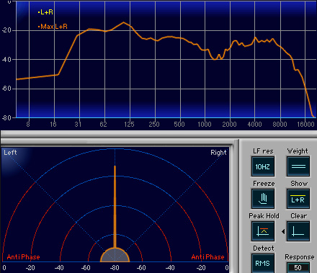Clear the held peaks with Clear
Image resolution: width=317 pixels, height=273 pixels.
click(x=298, y=231)
